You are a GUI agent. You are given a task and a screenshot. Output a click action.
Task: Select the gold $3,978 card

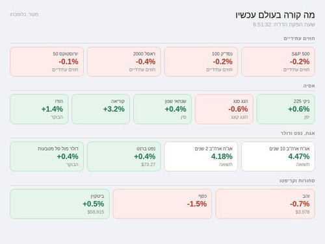(265, 204)
